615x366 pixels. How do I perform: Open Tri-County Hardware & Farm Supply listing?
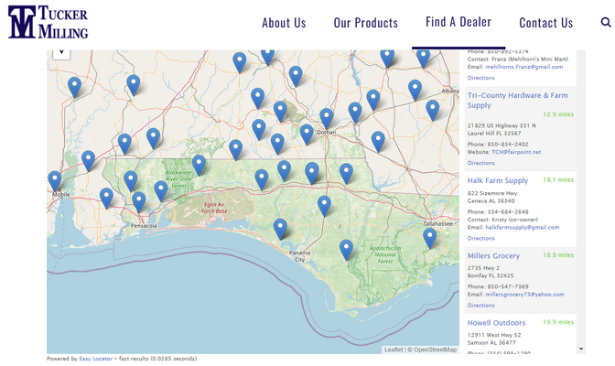click(x=517, y=100)
